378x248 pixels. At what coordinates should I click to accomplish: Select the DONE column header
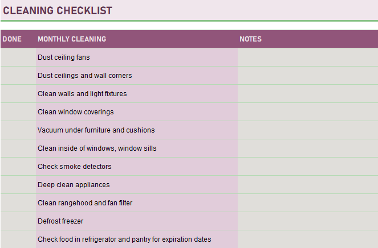(12, 39)
